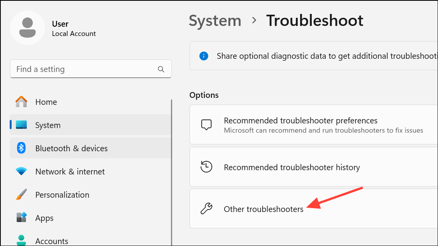The height and width of the screenshot is (246, 438).
Task: Click the Options section heading
Action: tap(204, 95)
